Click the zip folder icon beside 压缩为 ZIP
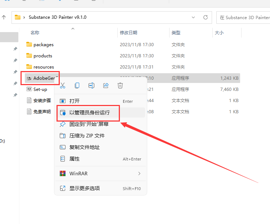The image size is (270, 224). [63, 136]
